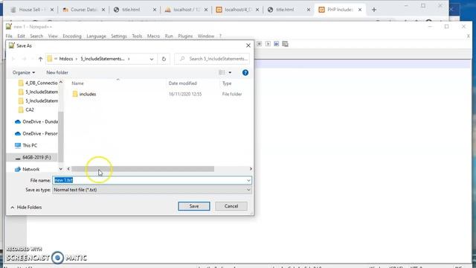The height and width of the screenshot is (268, 476).
Task: Click the Notepad++ stop recording macro icon
Action: click(x=260, y=44)
